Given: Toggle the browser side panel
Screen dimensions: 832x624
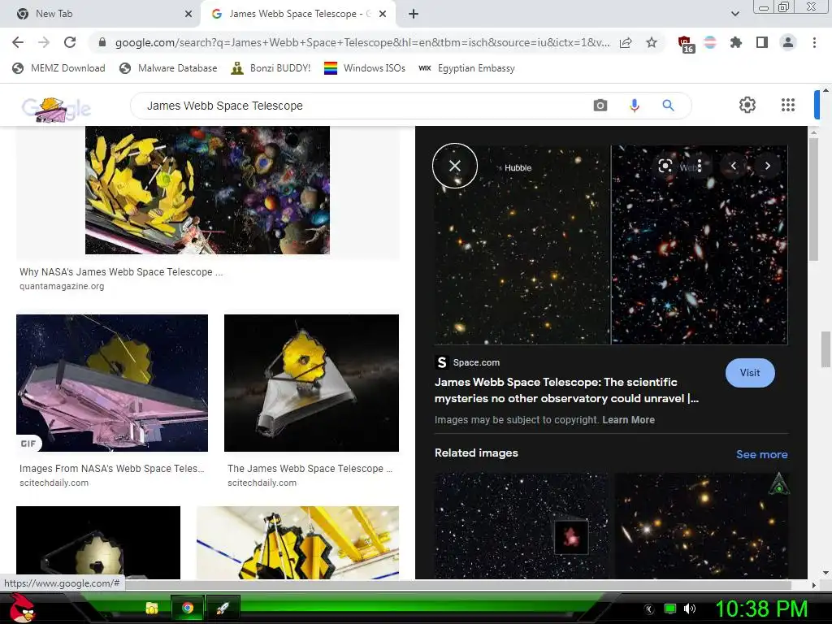Looking at the screenshot, I should [x=762, y=42].
